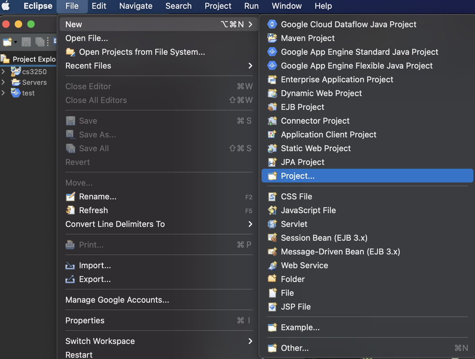The height and width of the screenshot is (359, 475).
Task: Click the Import icon
Action: click(x=70, y=266)
